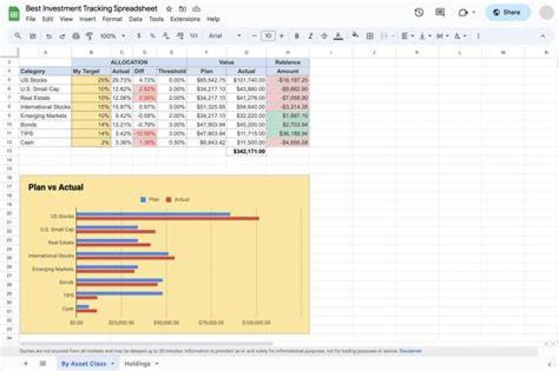Click the Plan vs Actual chart title

click(56, 188)
